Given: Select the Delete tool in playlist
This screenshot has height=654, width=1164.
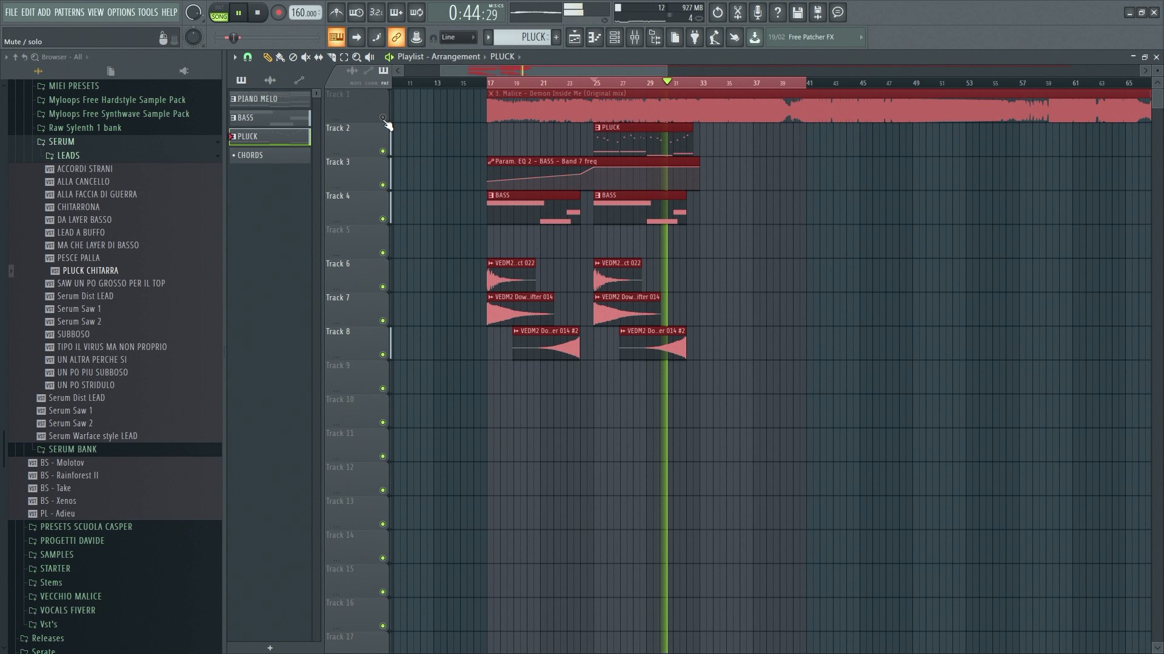Looking at the screenshot, I should 293,57.
